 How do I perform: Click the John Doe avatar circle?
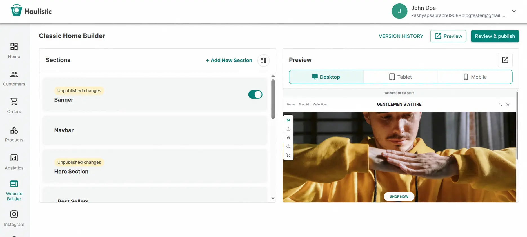399,11
